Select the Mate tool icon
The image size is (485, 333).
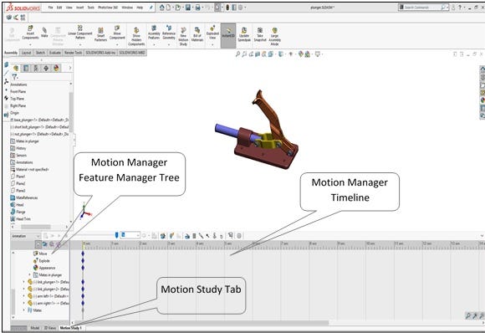[44, 32]
